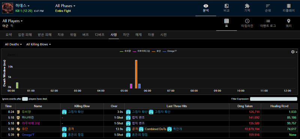Open the All Killing Blows dropdown
Screen dimensions: 300x139
click(x=39, y=44)
